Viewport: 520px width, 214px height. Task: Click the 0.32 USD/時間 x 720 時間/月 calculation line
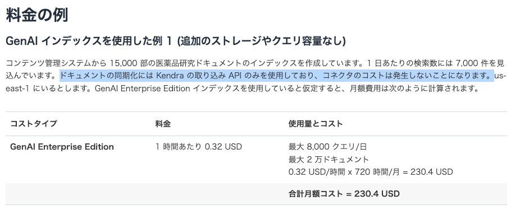[371, 172]
